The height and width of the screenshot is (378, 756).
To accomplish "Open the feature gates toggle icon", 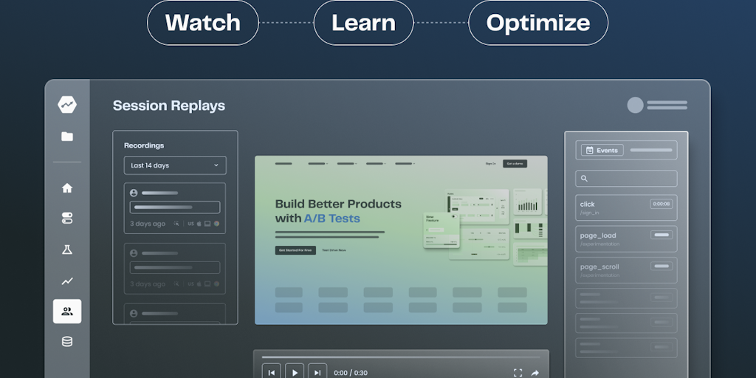I will [x=67, y=219].
